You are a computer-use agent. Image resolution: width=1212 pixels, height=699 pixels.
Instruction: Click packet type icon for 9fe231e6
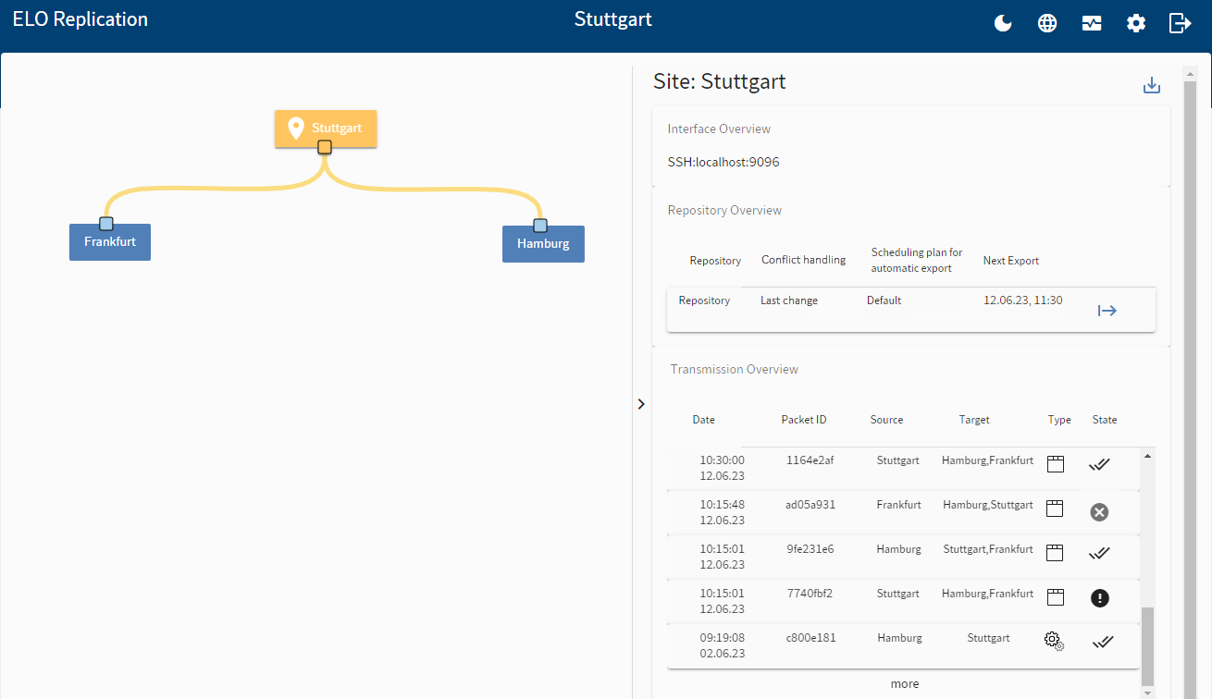tap(1055, 553)
